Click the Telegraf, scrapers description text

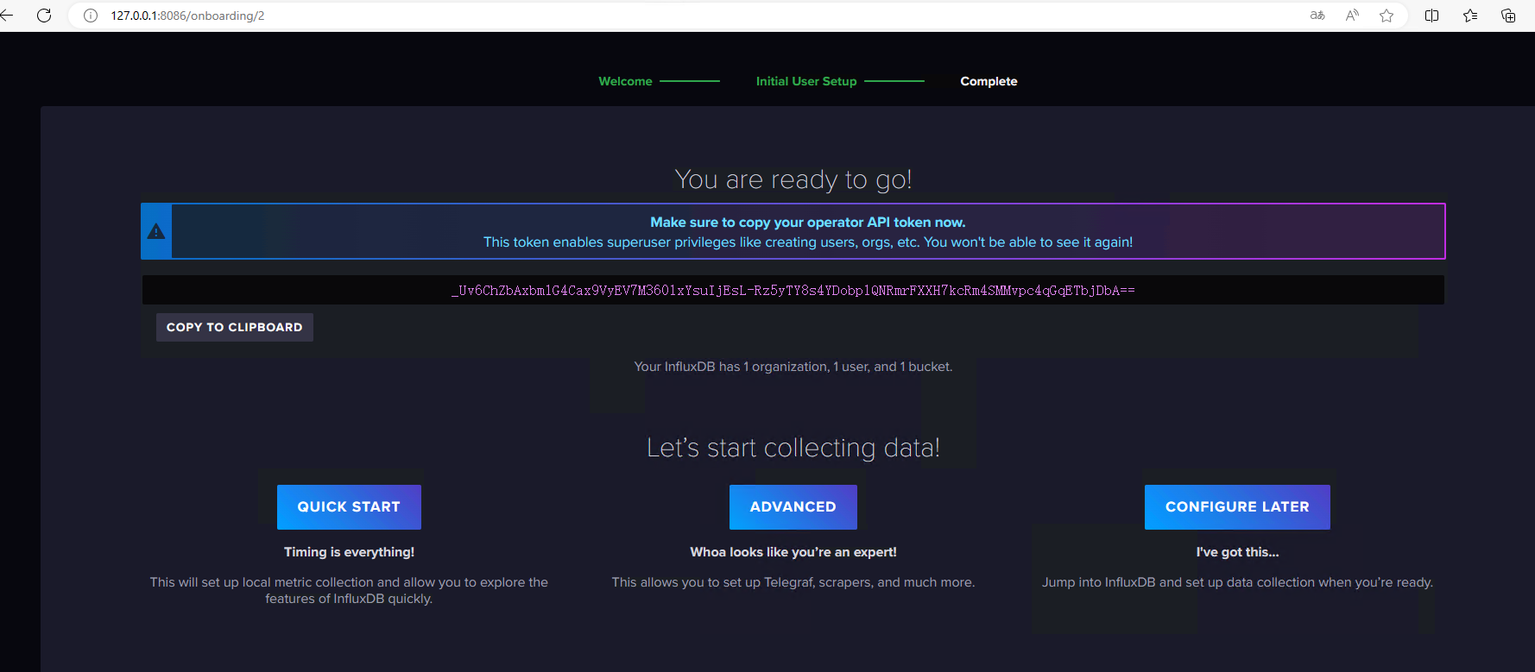[793, 582]
